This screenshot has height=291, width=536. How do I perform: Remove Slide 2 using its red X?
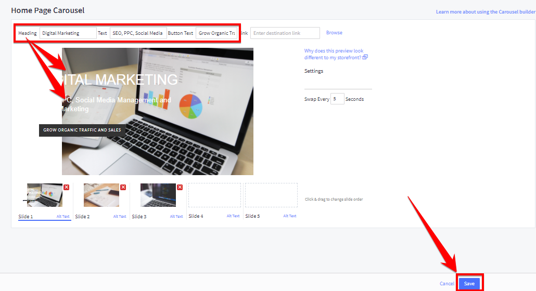123,187
